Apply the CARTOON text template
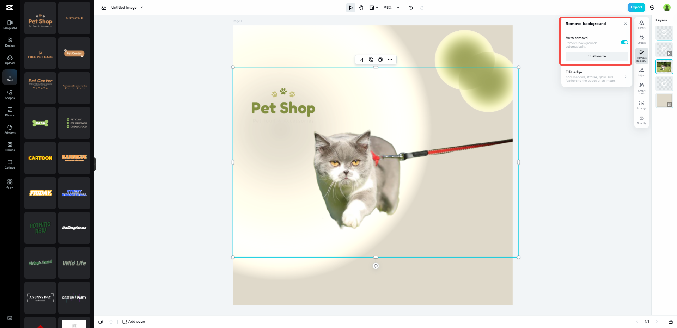This screenshot has height=328, width=677. (40, 158)
